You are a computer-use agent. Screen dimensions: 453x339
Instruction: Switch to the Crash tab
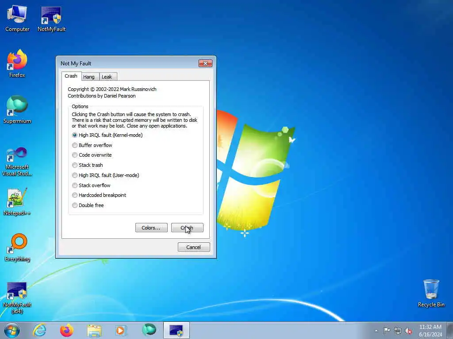71,76
